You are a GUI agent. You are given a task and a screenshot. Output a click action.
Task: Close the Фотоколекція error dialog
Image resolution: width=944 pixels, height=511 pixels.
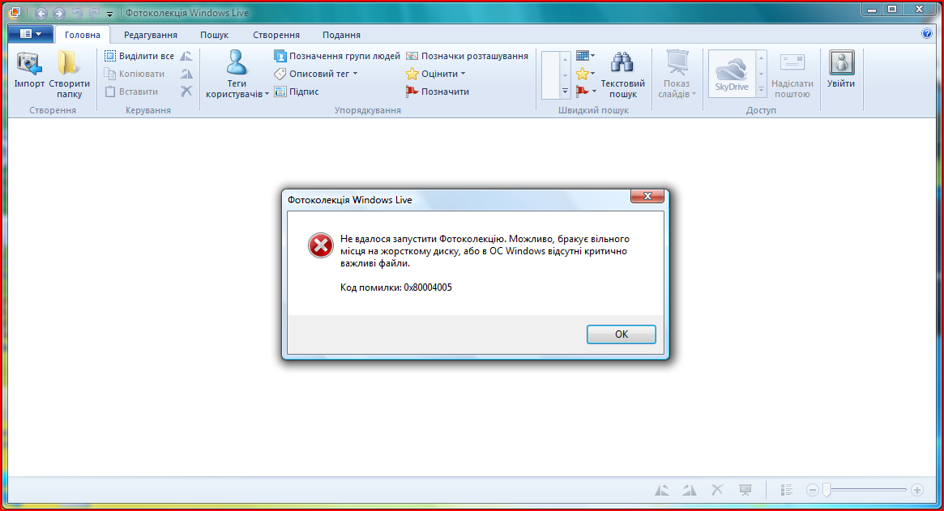[x=647, y=196]
